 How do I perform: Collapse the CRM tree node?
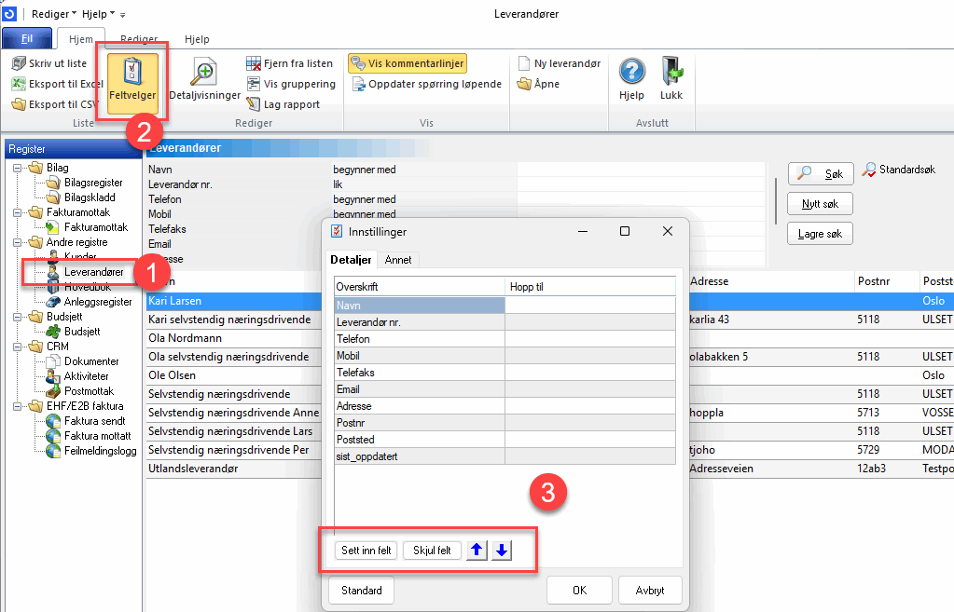18,347
